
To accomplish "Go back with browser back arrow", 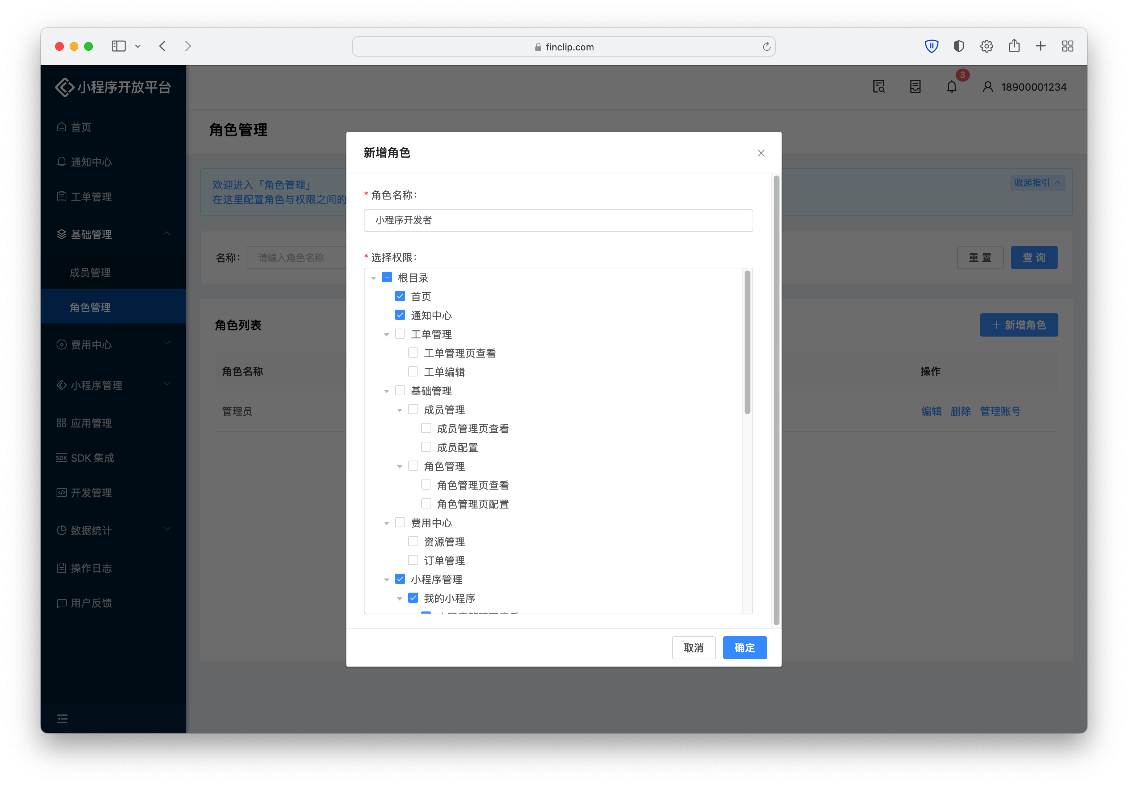I will coord(162,46).
